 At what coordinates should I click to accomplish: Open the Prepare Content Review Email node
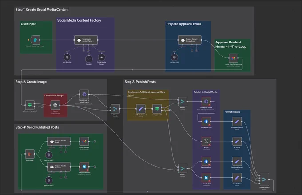[x=190, y=40]
